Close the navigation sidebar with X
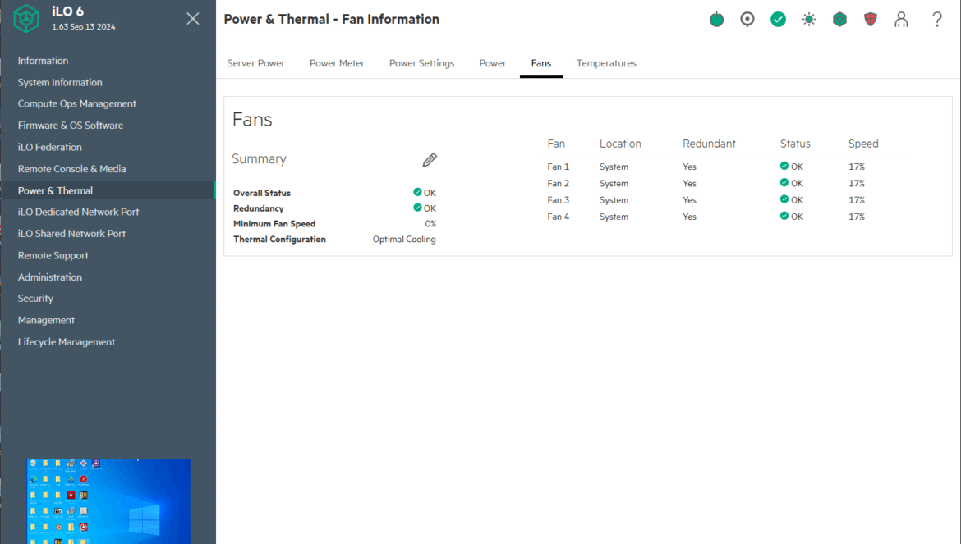Image resolution: width=961 pixels, height=544 pixels. 193,19
